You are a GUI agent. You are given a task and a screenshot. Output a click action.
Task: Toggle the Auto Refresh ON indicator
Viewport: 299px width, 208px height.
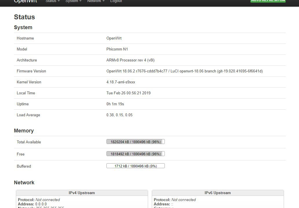click(x=268, y=1)
